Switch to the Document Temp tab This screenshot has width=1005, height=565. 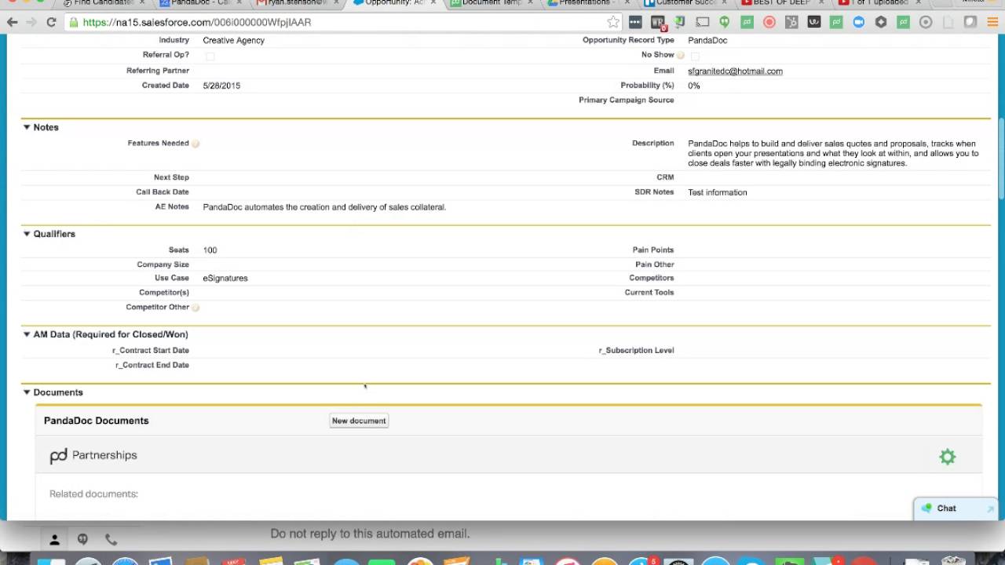490,3
